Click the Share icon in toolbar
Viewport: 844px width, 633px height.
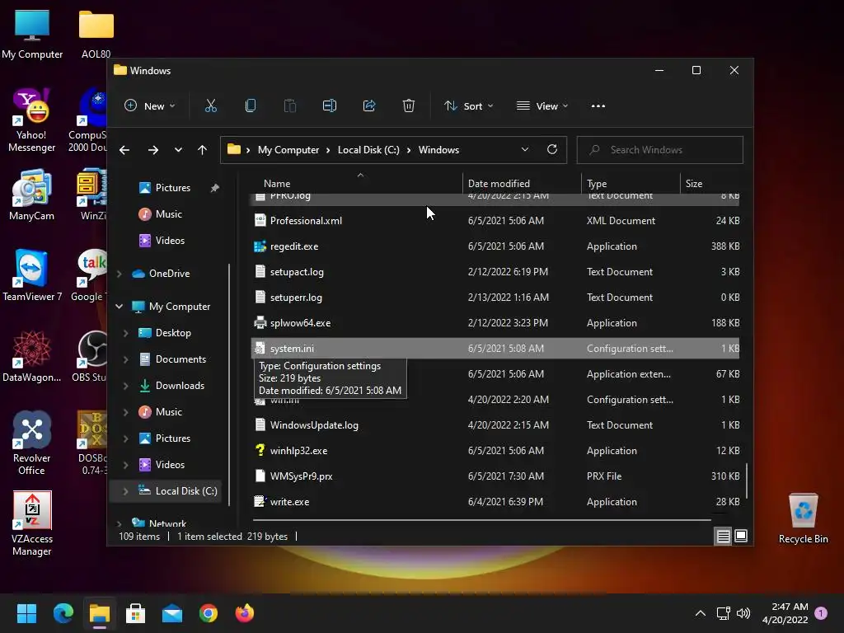(x=369, y=106)
